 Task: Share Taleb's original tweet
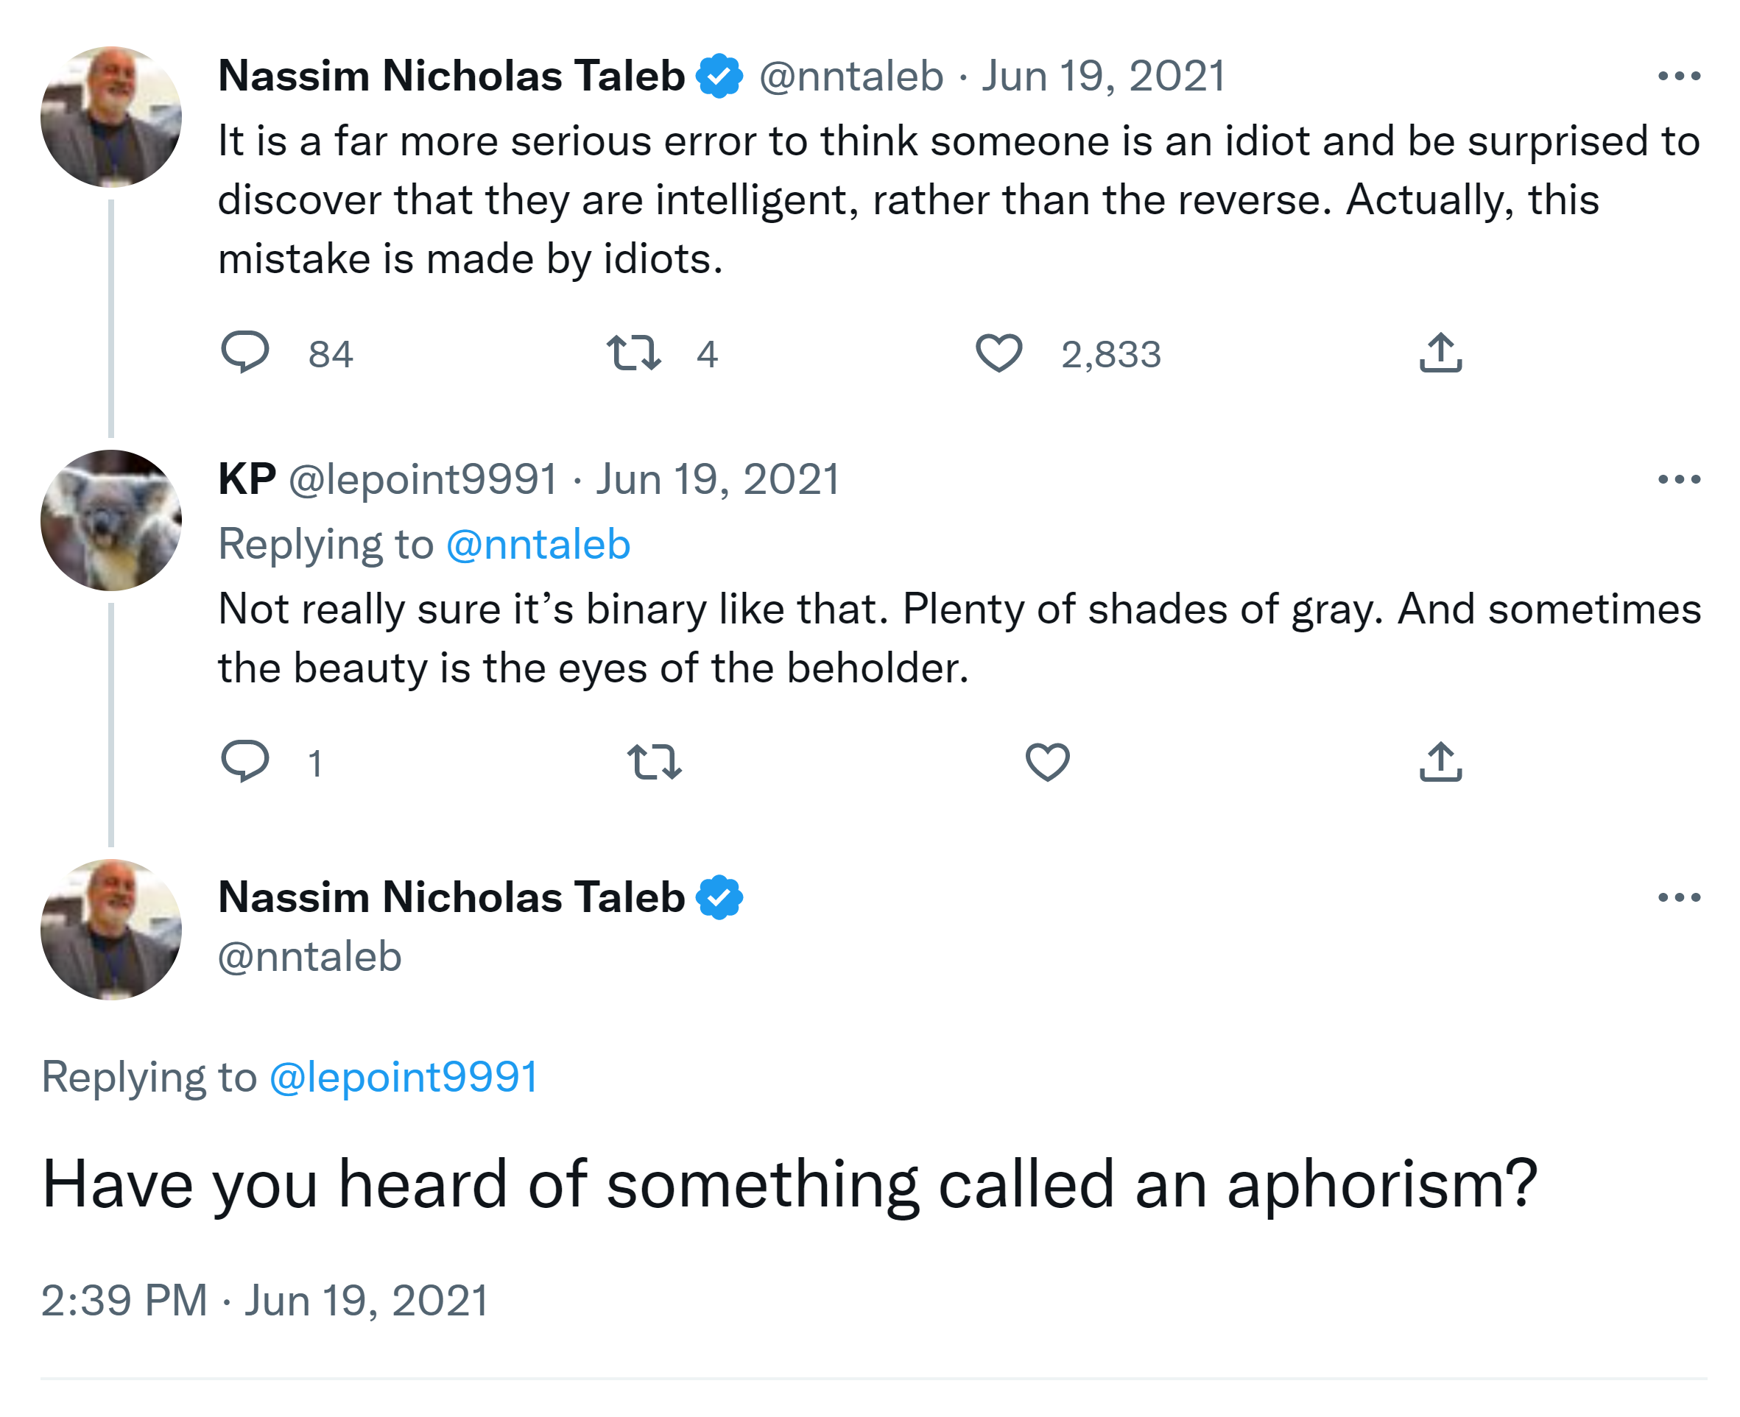(x=1440, y=353)
